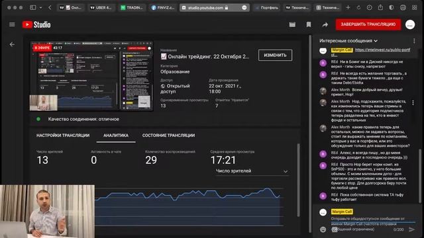Switch to the FINVIZ browser tab

point(162,7)
